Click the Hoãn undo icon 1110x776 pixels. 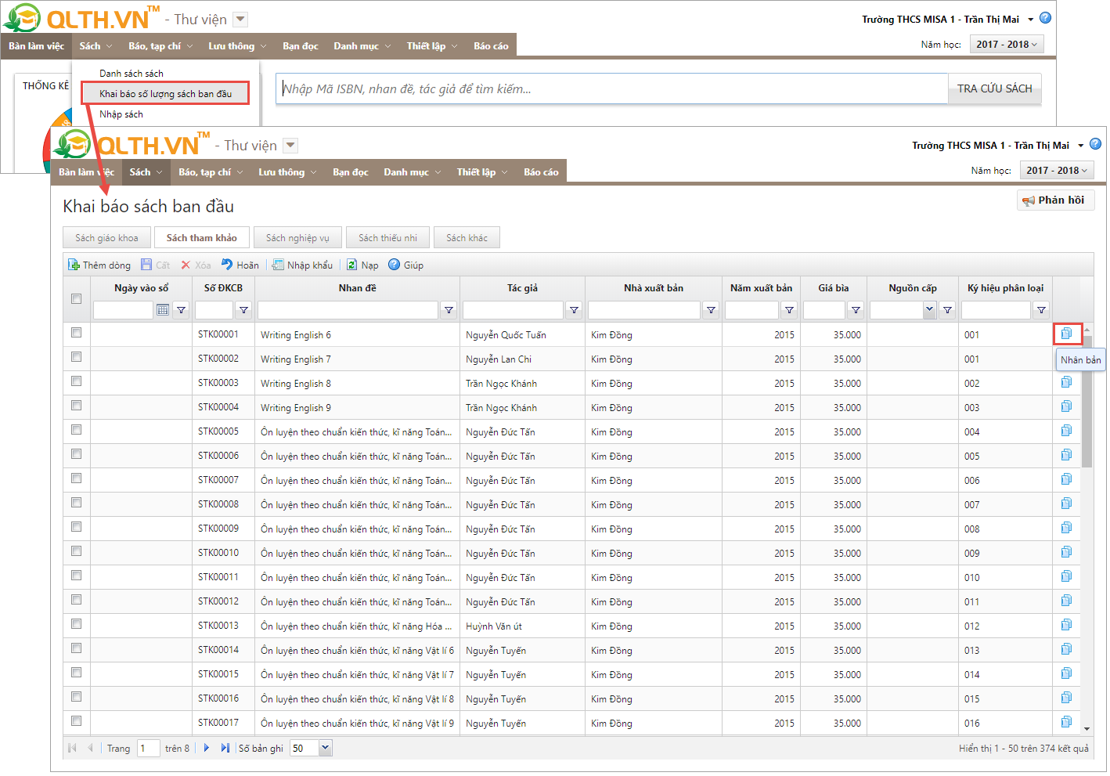coord(227,265)
